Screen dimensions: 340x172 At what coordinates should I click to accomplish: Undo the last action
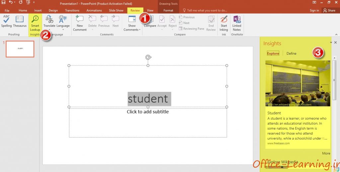click(11, 2)
